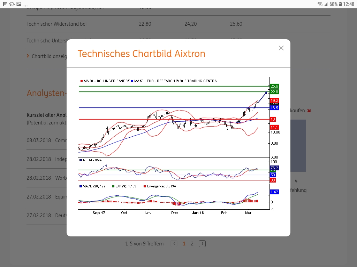Image resolution: width=357 pixels, height=267 pixels.
Task: Go to previous results page arrow
Action: point(175,244)
